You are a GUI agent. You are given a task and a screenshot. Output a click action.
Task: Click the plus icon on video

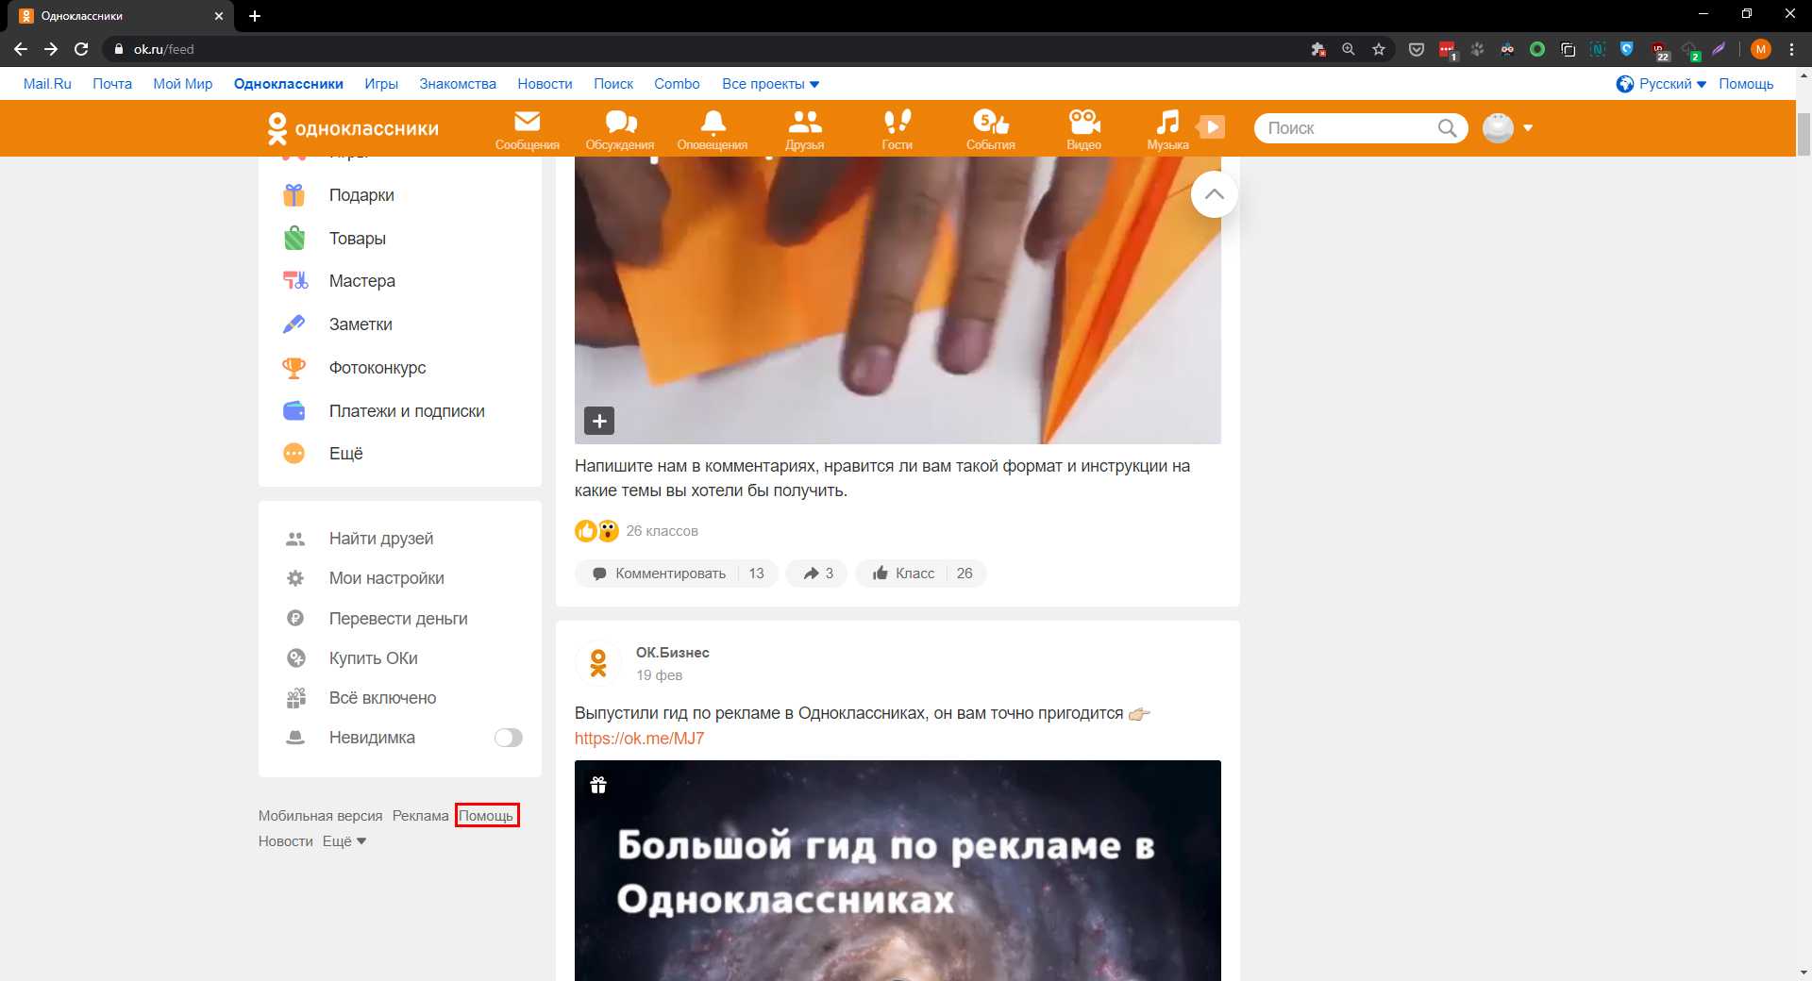599,421
